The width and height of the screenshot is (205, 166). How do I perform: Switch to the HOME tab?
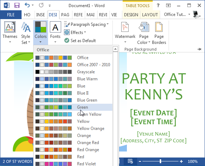pyautogui.click(x=27, y=15)
